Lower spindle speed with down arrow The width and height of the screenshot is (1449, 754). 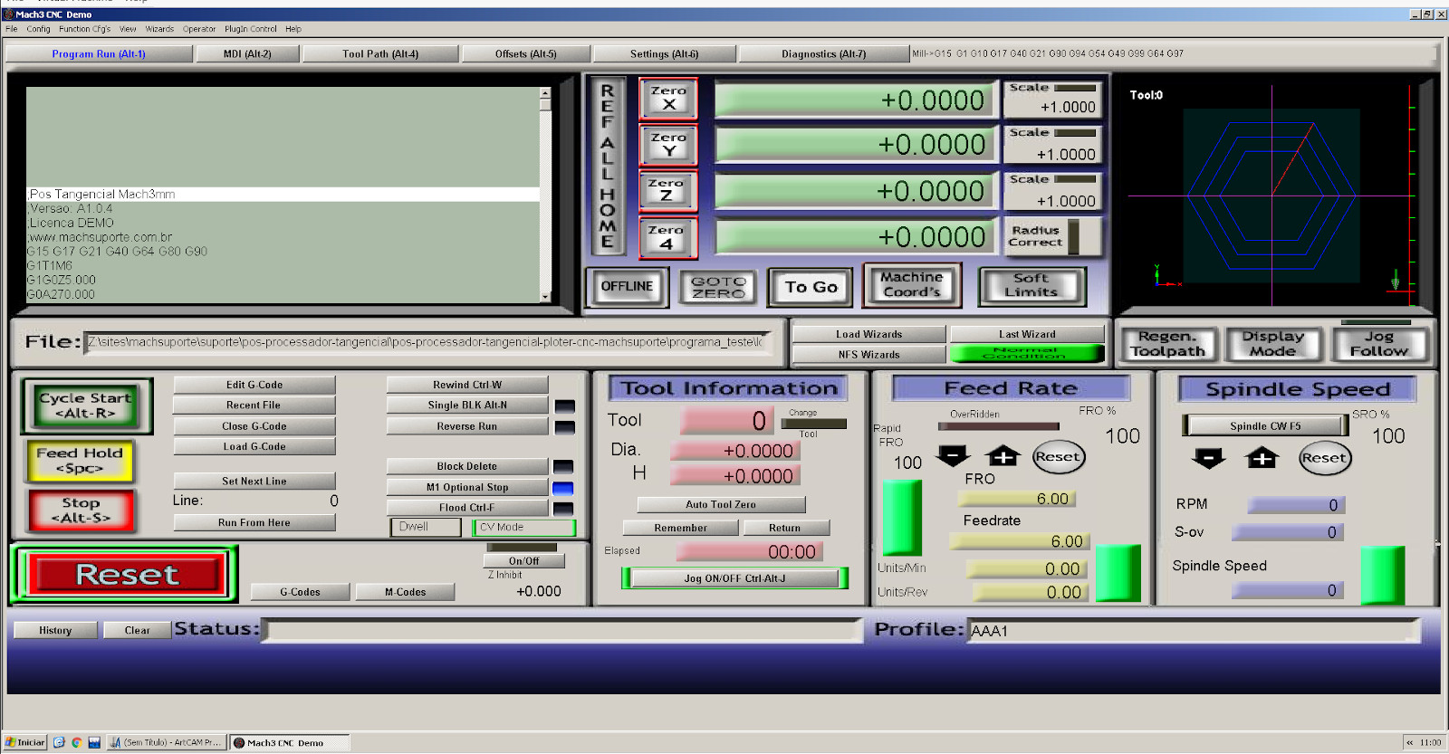[x=1208, y=459]
